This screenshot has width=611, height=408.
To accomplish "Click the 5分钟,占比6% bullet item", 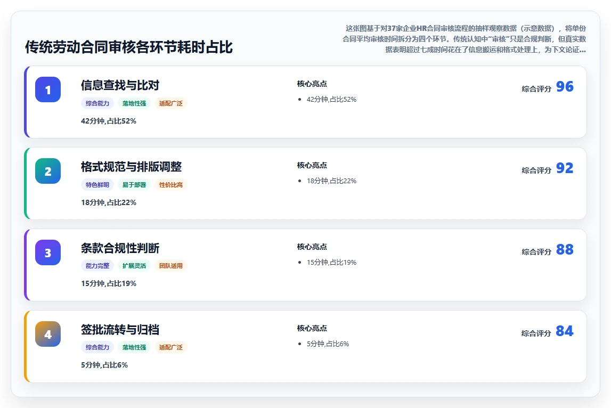I will click(x=328, y=344).
